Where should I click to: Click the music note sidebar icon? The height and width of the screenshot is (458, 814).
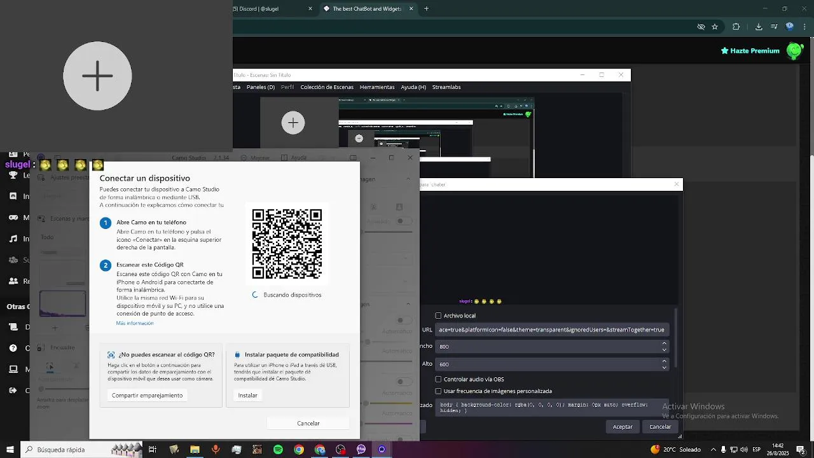13,239
